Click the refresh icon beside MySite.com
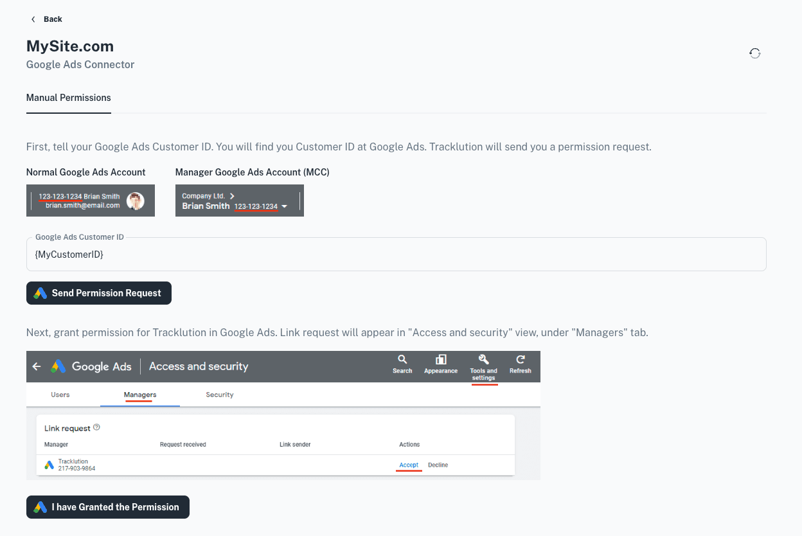Viewport: 802px width, 536px height. click(x=755, y=53)
